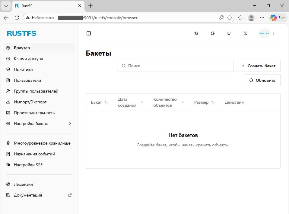289x214 pixels.
Task: Open the GitHub icon link
Action: [x=229, y=33]
